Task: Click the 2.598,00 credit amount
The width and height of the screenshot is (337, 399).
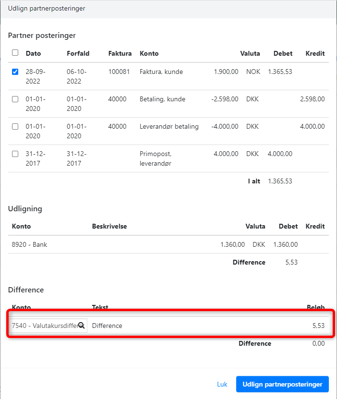Action: click(312, 99)
